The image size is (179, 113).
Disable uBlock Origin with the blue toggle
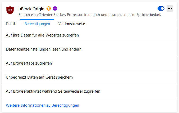coord(161,8)
